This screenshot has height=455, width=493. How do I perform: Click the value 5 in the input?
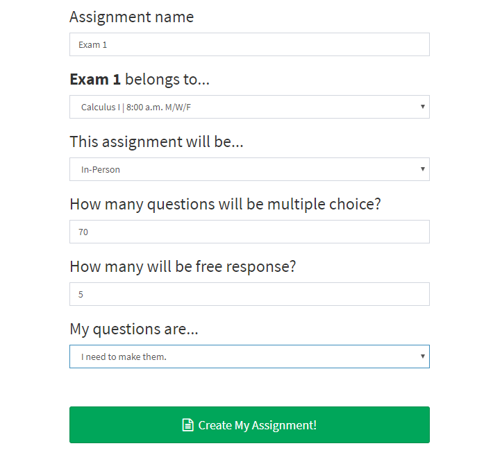(81, 295)
